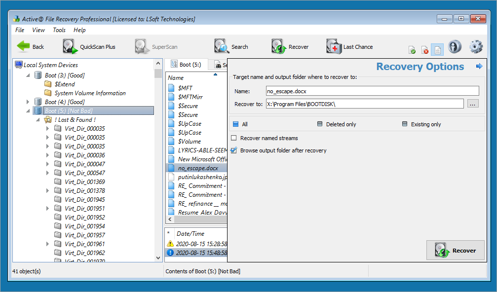The height and width of the screenshot is (292, 497).
Task: Expand the Boot (4:) [Good] node
Action: point(28,102)
